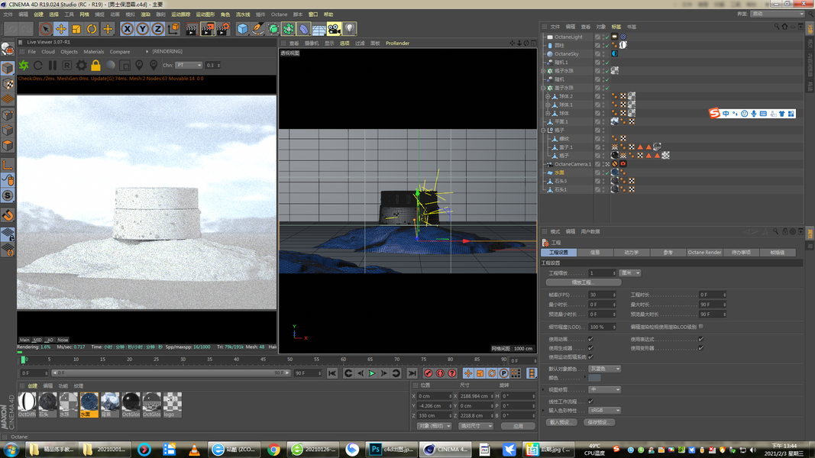The height and width of the screenshot is (458, 815).
Task: Add a light using the bulb icon
Action: tap(350, 29)
